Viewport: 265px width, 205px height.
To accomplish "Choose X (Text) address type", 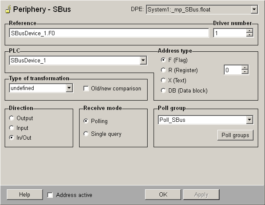I will pos(163,80).
